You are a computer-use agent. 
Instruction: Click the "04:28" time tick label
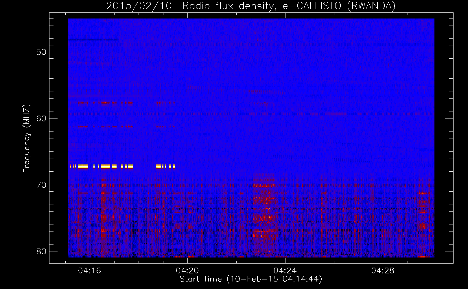[x=383, y=271]
